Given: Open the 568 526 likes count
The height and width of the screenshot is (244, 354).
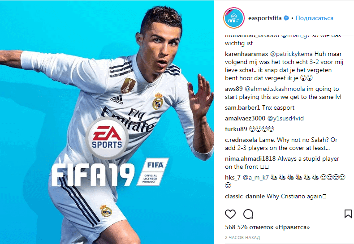Looking at the screenshot, I should (x=268, y=227).
